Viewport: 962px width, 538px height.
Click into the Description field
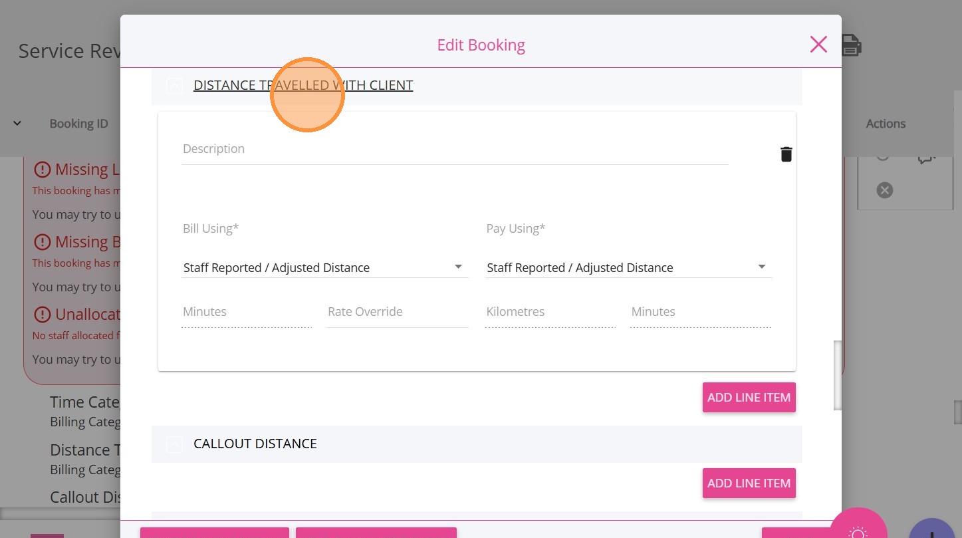pyautogui.click(x=455, y=150)
